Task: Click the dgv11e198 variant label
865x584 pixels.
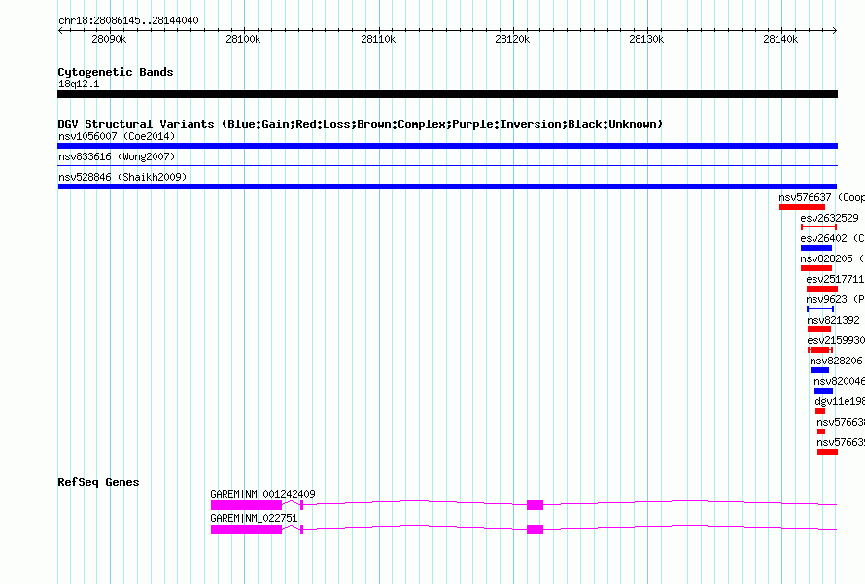Action: [x=840, y=401]
